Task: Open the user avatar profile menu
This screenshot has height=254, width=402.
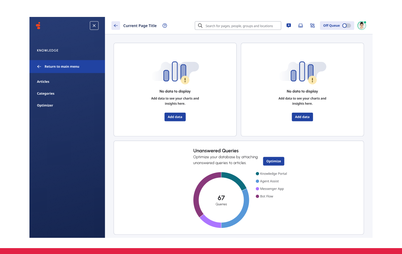Action: click(x=362, y=26)
